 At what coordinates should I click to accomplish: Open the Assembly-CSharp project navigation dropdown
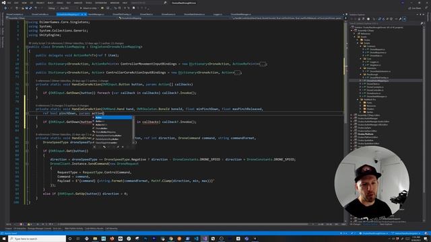62,18
